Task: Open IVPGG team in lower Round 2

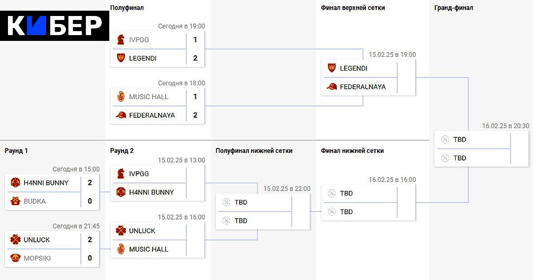Action: [x=139, y=174]
